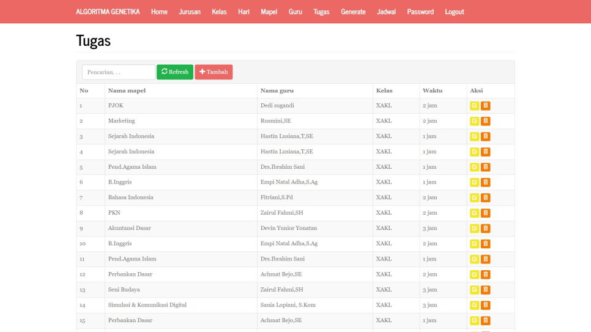
Task: Click the Pencarian search field
Action: coord(118,72)
